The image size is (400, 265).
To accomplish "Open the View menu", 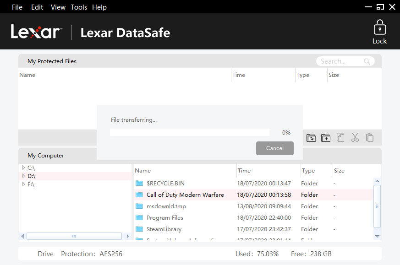I will 58,7.
